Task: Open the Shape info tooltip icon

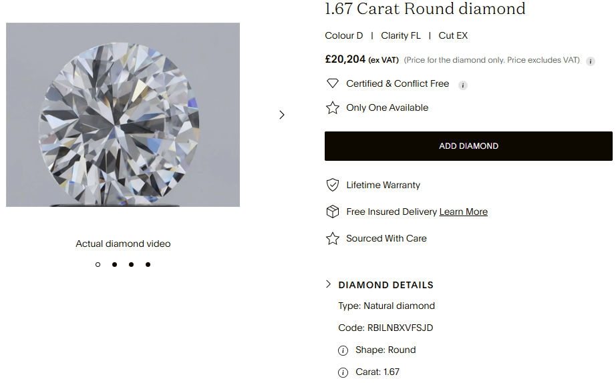Action: [343, 350]
